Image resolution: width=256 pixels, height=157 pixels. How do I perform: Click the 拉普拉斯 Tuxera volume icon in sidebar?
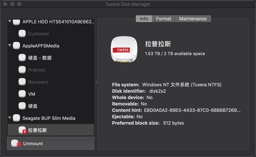[x=22, y=130]
